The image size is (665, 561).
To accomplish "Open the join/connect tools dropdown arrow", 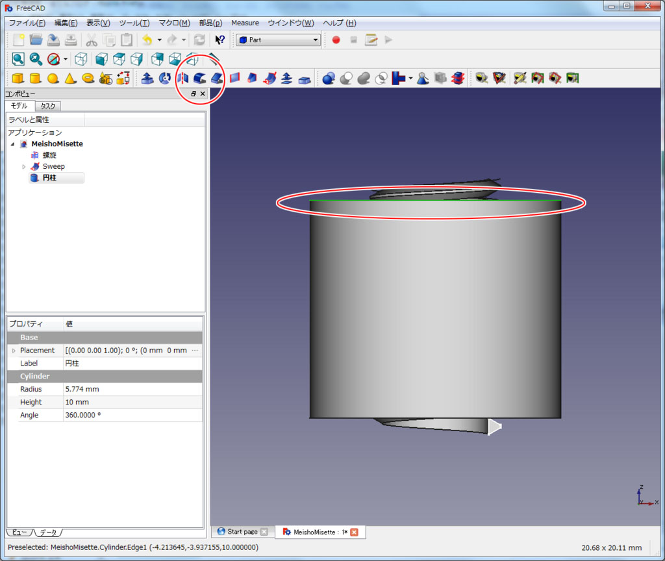I will point(410,78).
